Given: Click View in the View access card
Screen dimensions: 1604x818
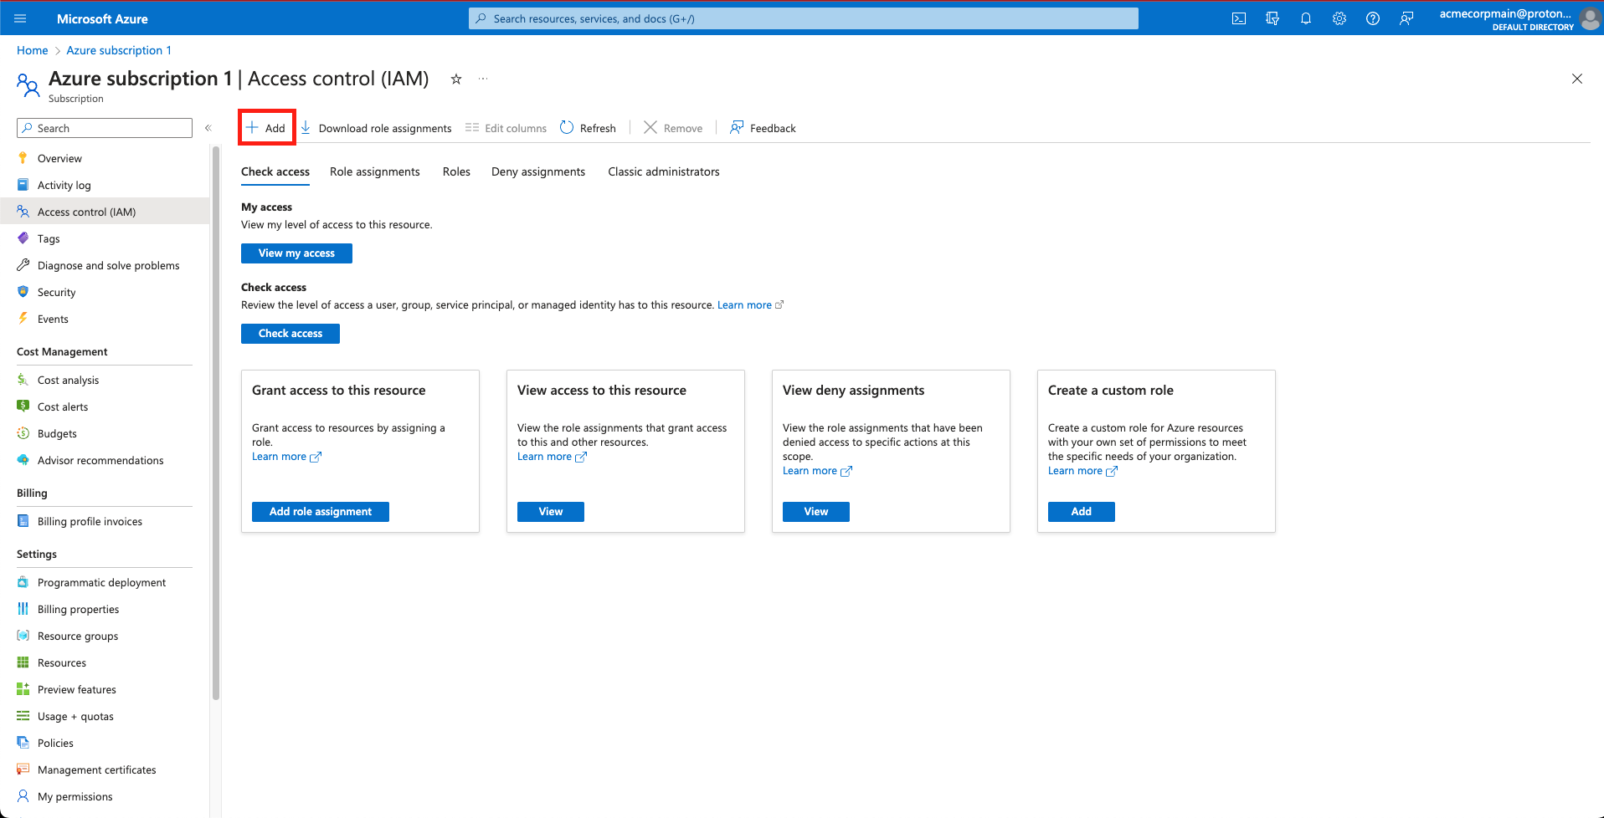Looking at the screenshot, I should tap(551, 512).
